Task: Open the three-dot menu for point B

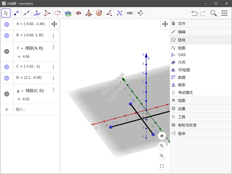Action: [x=53, y=36]
